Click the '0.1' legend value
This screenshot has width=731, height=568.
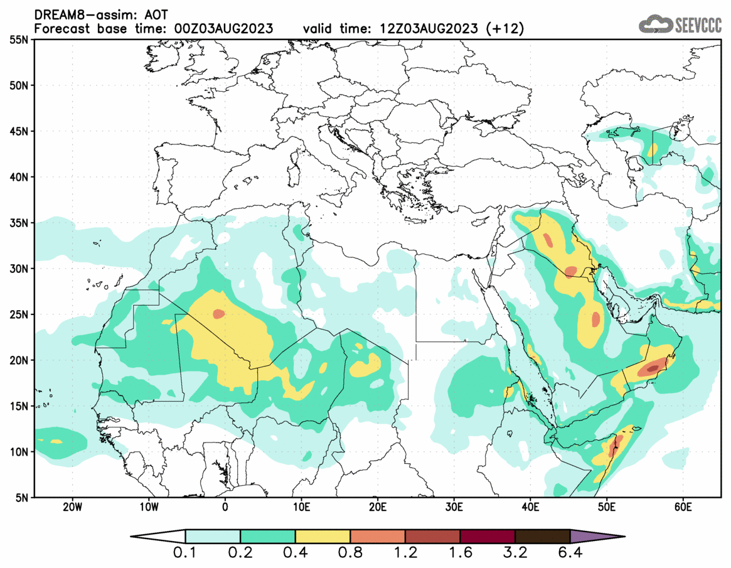[184, 554]
